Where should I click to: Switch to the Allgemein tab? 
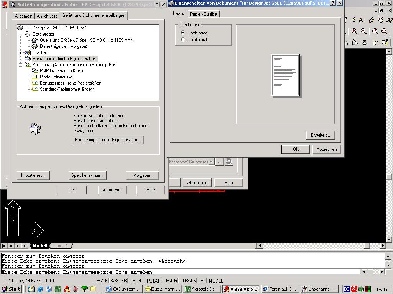(23, 16)
